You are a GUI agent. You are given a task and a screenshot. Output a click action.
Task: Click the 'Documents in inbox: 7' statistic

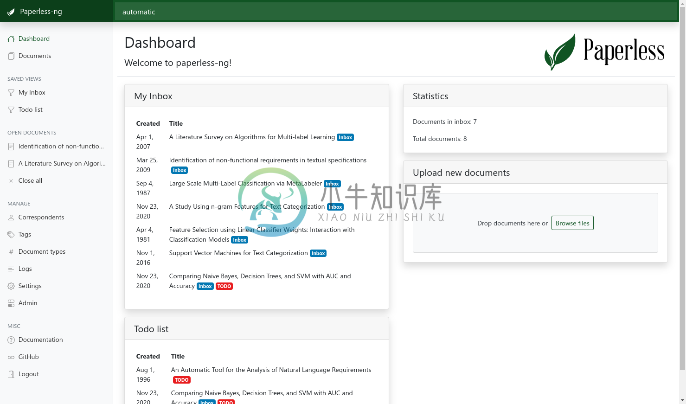445,122
